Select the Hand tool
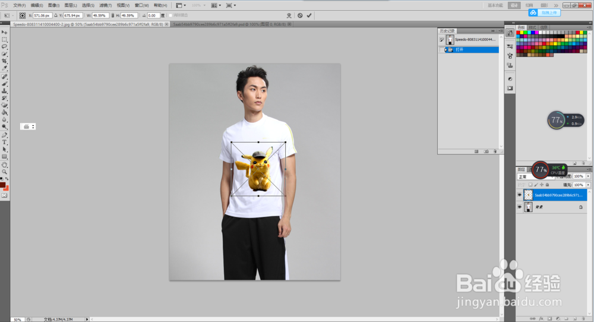 [5, 165]
